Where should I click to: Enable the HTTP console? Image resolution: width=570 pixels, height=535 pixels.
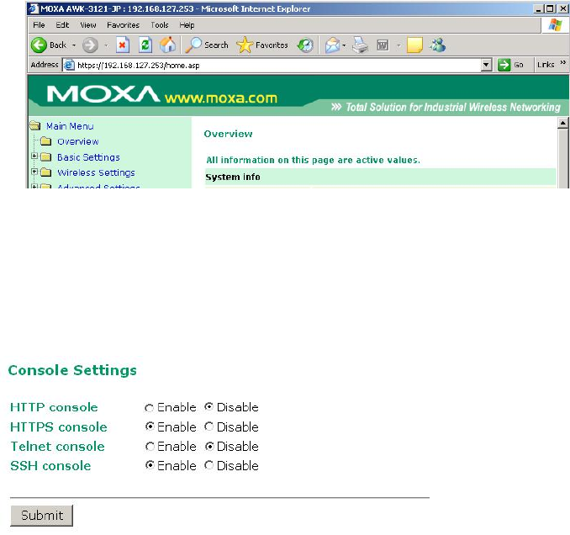pos(149,408)
